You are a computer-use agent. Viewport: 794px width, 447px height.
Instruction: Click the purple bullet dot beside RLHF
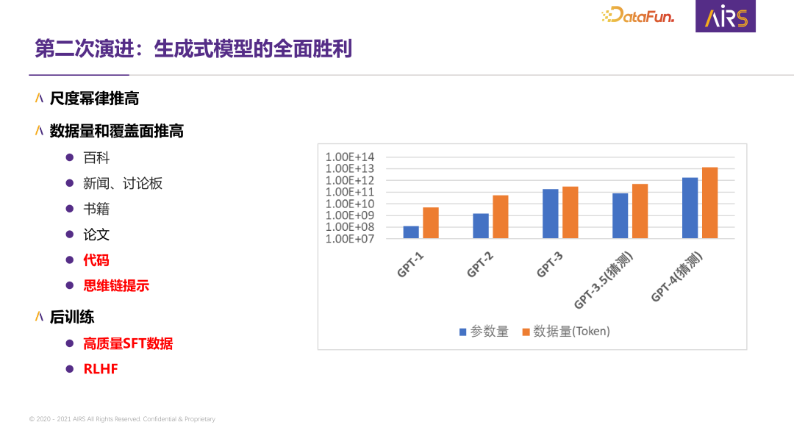[70, 369]
